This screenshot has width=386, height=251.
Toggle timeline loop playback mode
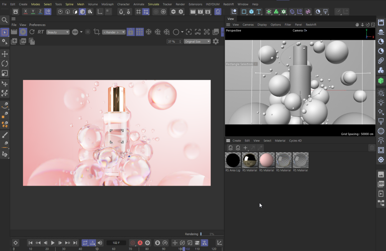(85, 243)
